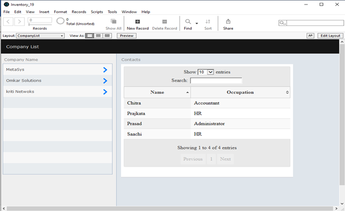This screenshot has width=345, height=211.
Task: Open the Records menu
Action: 79,12
